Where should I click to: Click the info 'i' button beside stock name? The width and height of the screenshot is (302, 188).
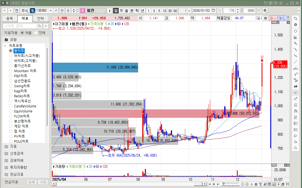(109, 11)
